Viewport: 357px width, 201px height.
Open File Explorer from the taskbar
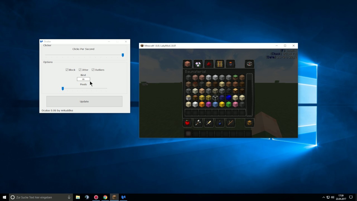point(78,197)
